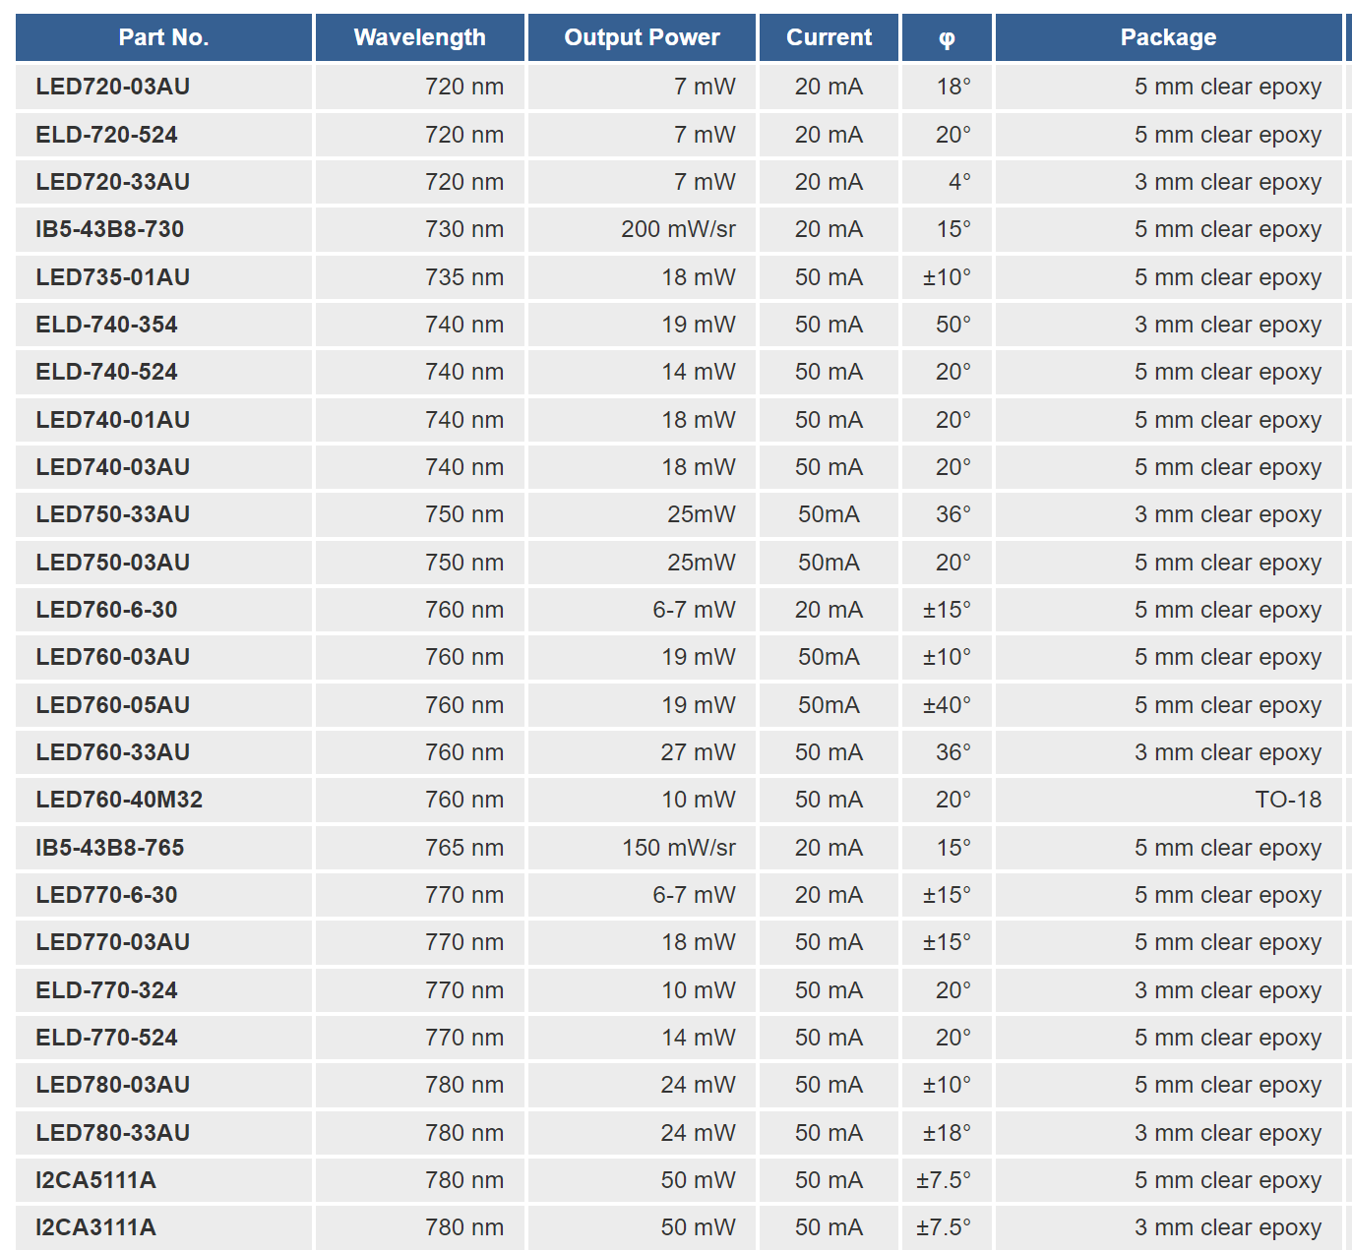Select the LED735-01AU part entry
The width and height of the screenshot is (1352, 1251).
pos(112,277)
